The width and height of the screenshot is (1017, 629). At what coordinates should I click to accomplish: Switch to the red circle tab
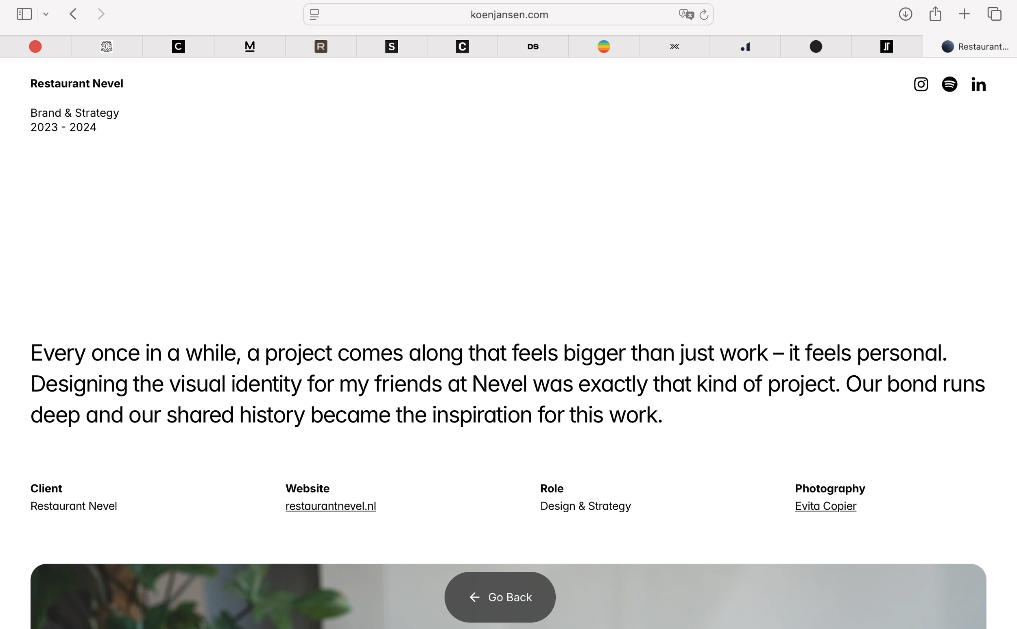(35, 47)
